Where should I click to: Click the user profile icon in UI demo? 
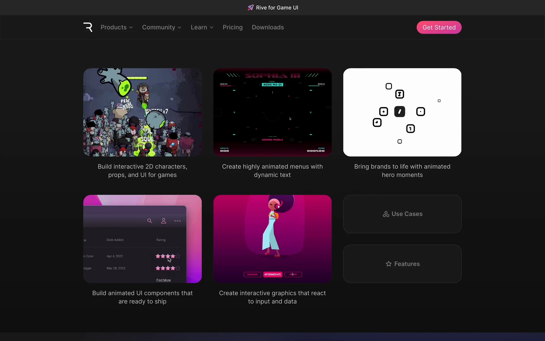(x=163, y=221)
